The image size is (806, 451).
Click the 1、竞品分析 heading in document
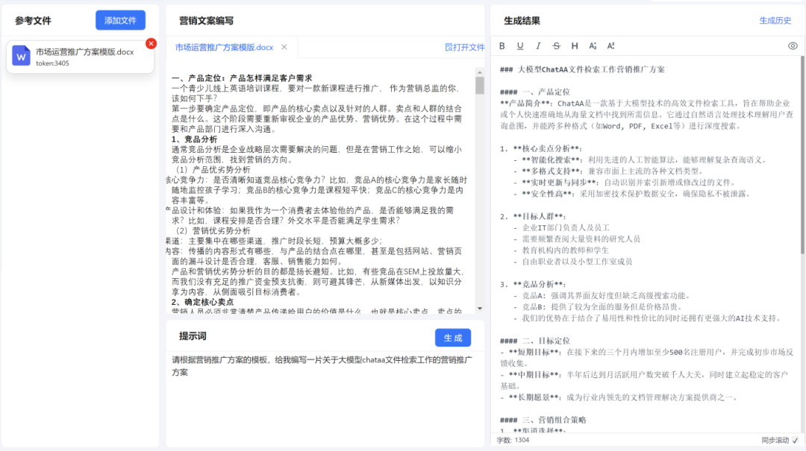pyautogui.click(x=194, y=139)
